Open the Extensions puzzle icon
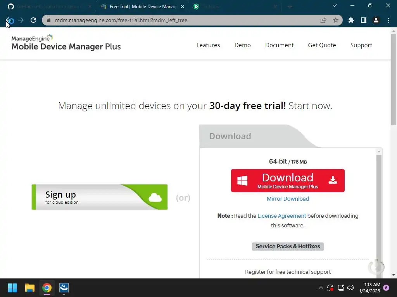397x297 pixels. (x=351, y=20)
